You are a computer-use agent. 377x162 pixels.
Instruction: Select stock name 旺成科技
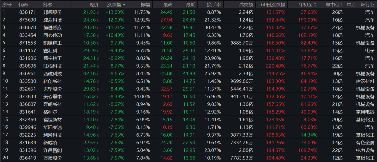53,66
